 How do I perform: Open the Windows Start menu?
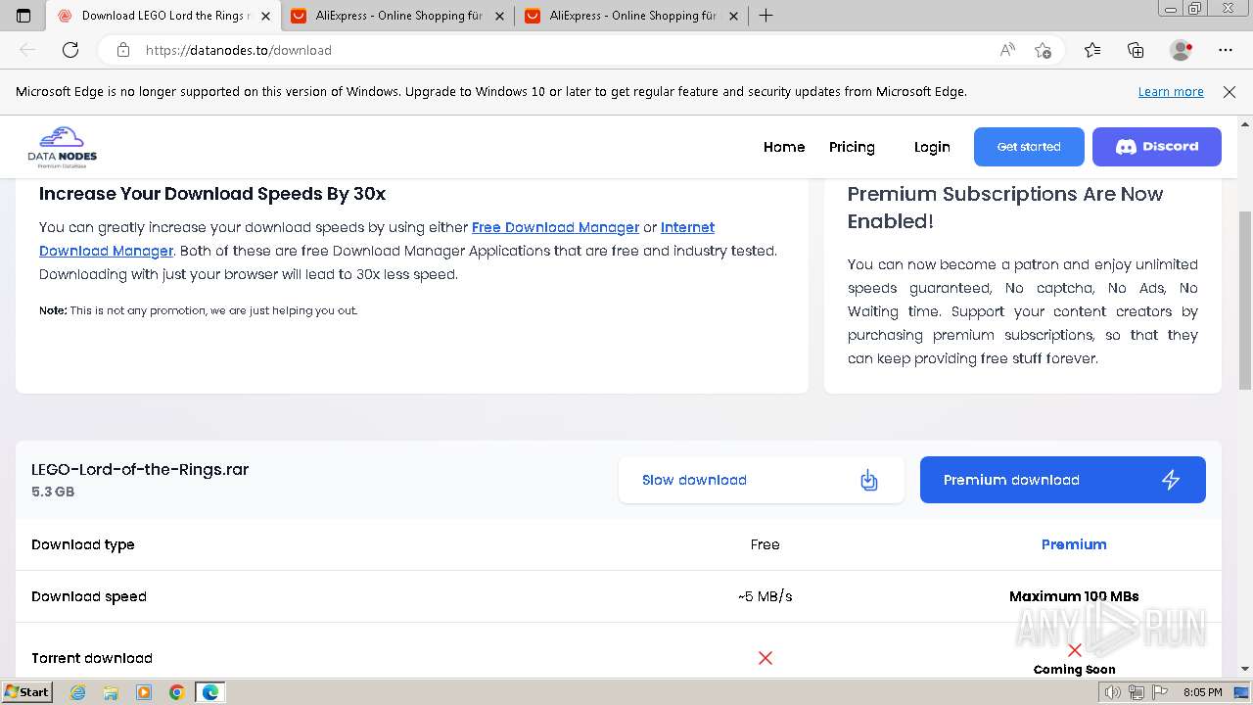click(x=26, y=691)
